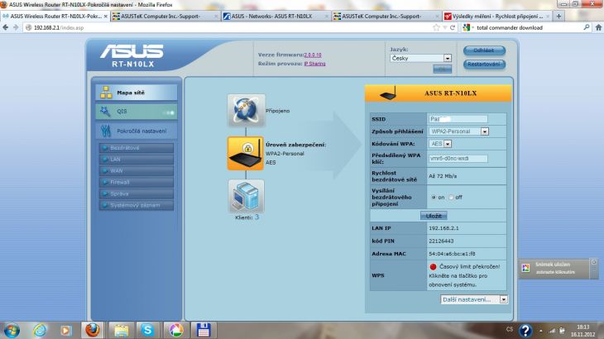The image size is (604, 339).
Task: Reload the page
Action: 453,28
